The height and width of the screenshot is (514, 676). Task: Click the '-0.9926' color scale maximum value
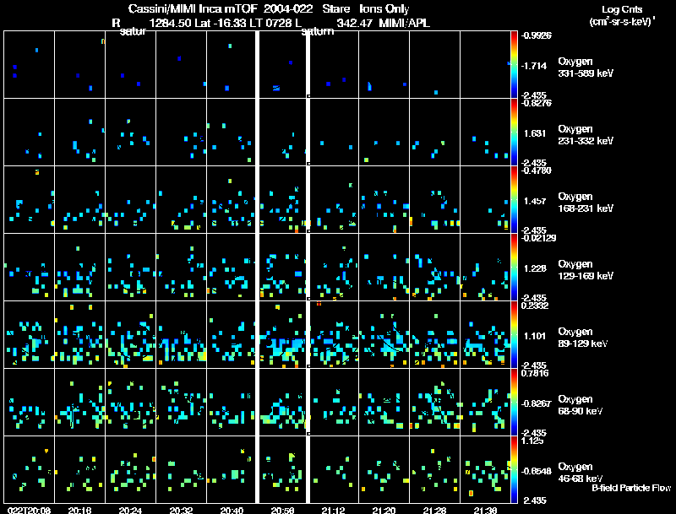tap(536, 35)
